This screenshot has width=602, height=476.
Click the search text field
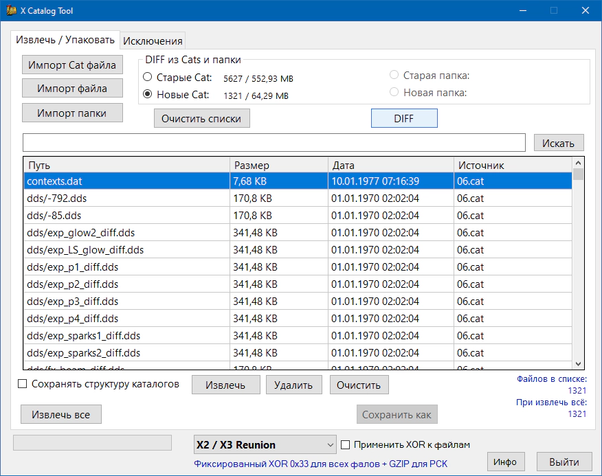[274, 142]
